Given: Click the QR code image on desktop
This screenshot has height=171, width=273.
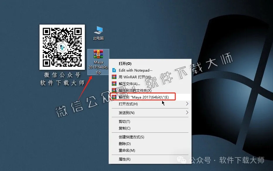Looking at the screenshot, I should 62,47.
